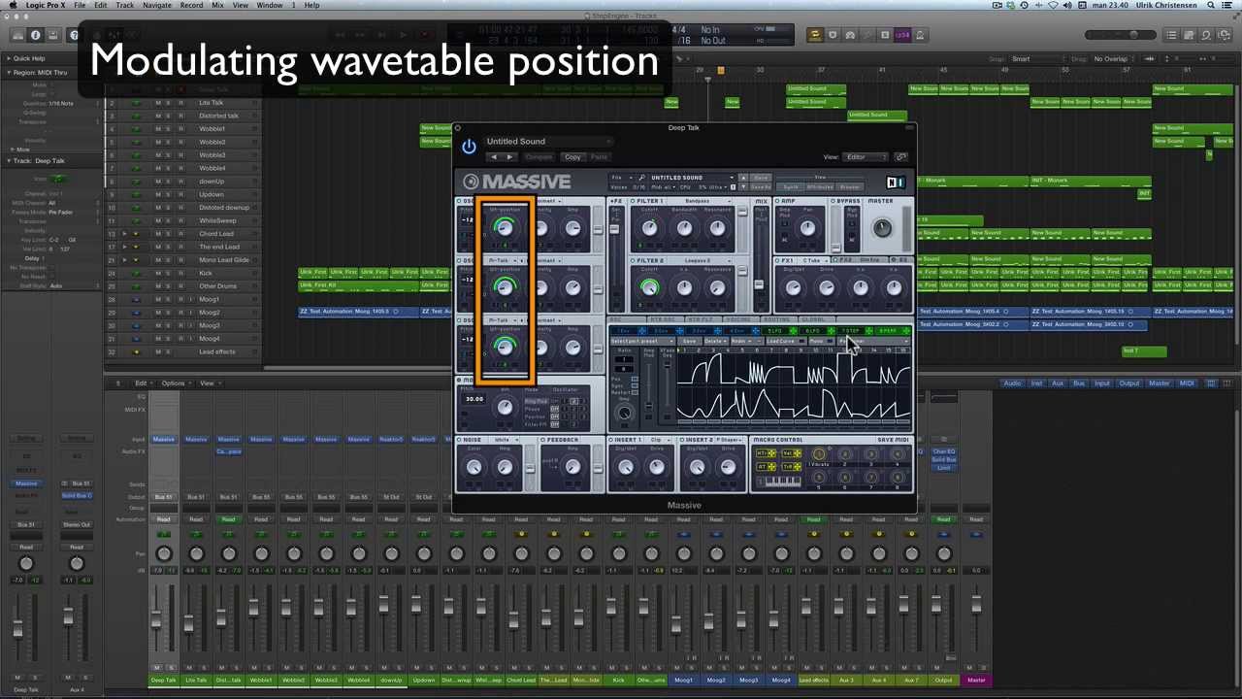The image size is (1242, 699).
Task: Open the Logic inspector info icon
Action: point(36,35)
